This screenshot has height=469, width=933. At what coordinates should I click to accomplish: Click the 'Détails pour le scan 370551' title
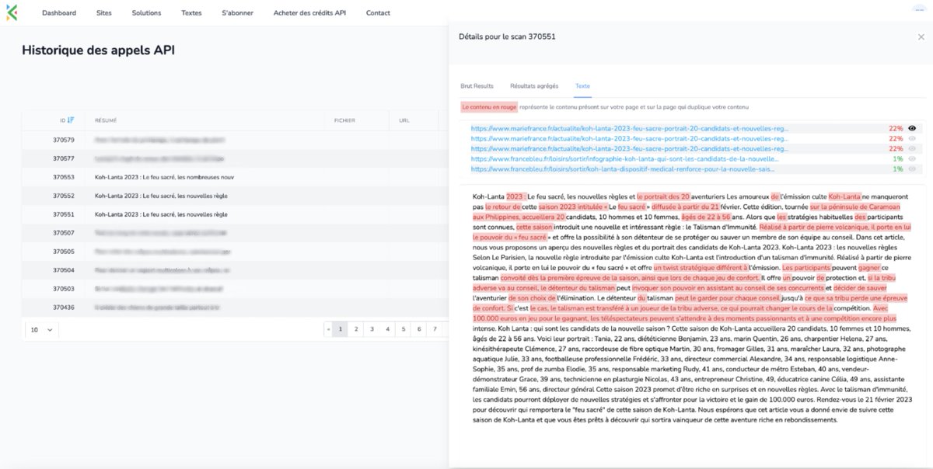pos(507,36)
